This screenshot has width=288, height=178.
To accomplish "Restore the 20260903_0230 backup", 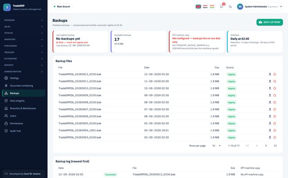I will pos(274,137).
